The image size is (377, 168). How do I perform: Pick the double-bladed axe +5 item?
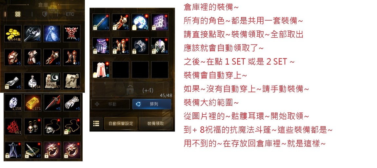coord(32,34)
